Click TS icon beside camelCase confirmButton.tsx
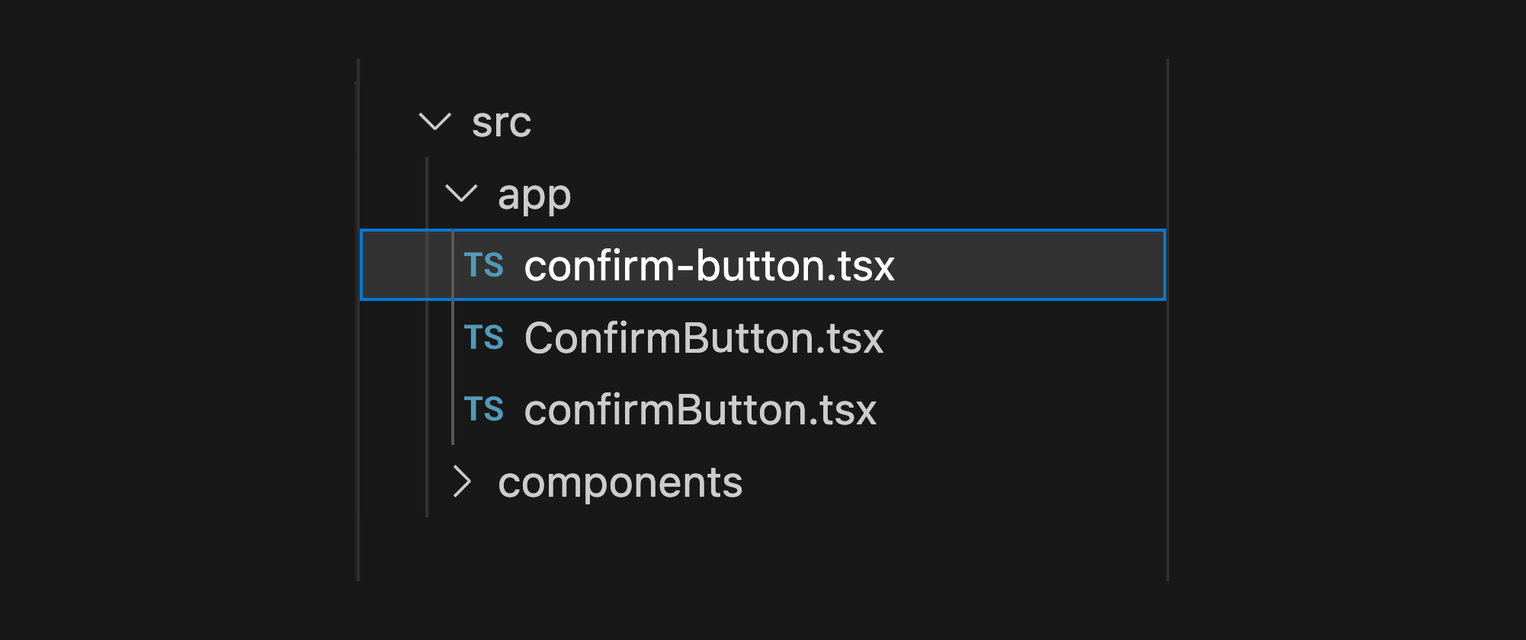The image size is (1526, 640). point(484,409)
